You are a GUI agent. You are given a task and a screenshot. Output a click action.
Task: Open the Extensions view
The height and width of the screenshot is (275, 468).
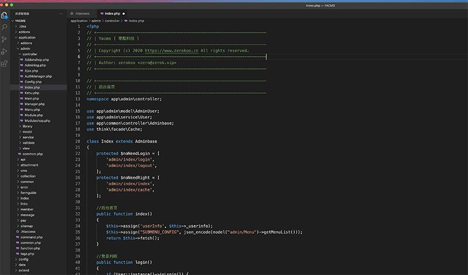pos(5,63)
